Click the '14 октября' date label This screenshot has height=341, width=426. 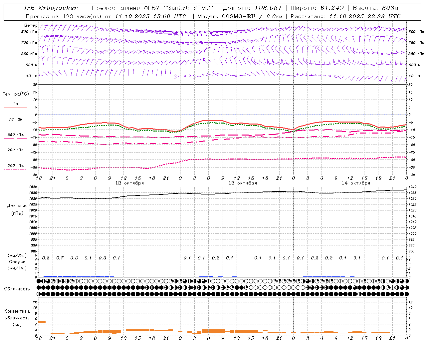coord(356,183)
